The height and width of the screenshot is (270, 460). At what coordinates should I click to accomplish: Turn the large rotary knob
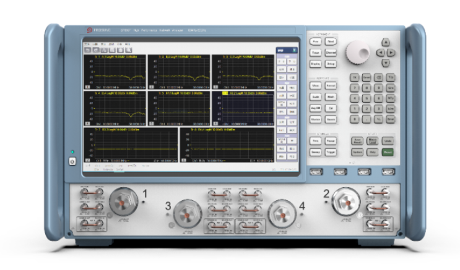pos(357,52)
